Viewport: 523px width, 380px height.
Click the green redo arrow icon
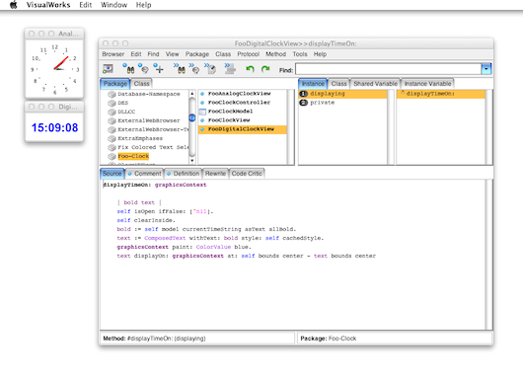click(x=265, y=69)
